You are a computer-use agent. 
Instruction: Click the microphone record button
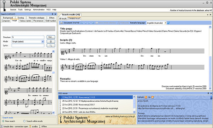(x=51, y=41)
